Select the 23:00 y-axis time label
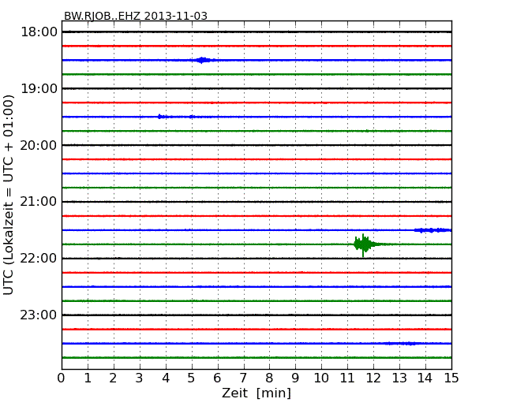 39,315
